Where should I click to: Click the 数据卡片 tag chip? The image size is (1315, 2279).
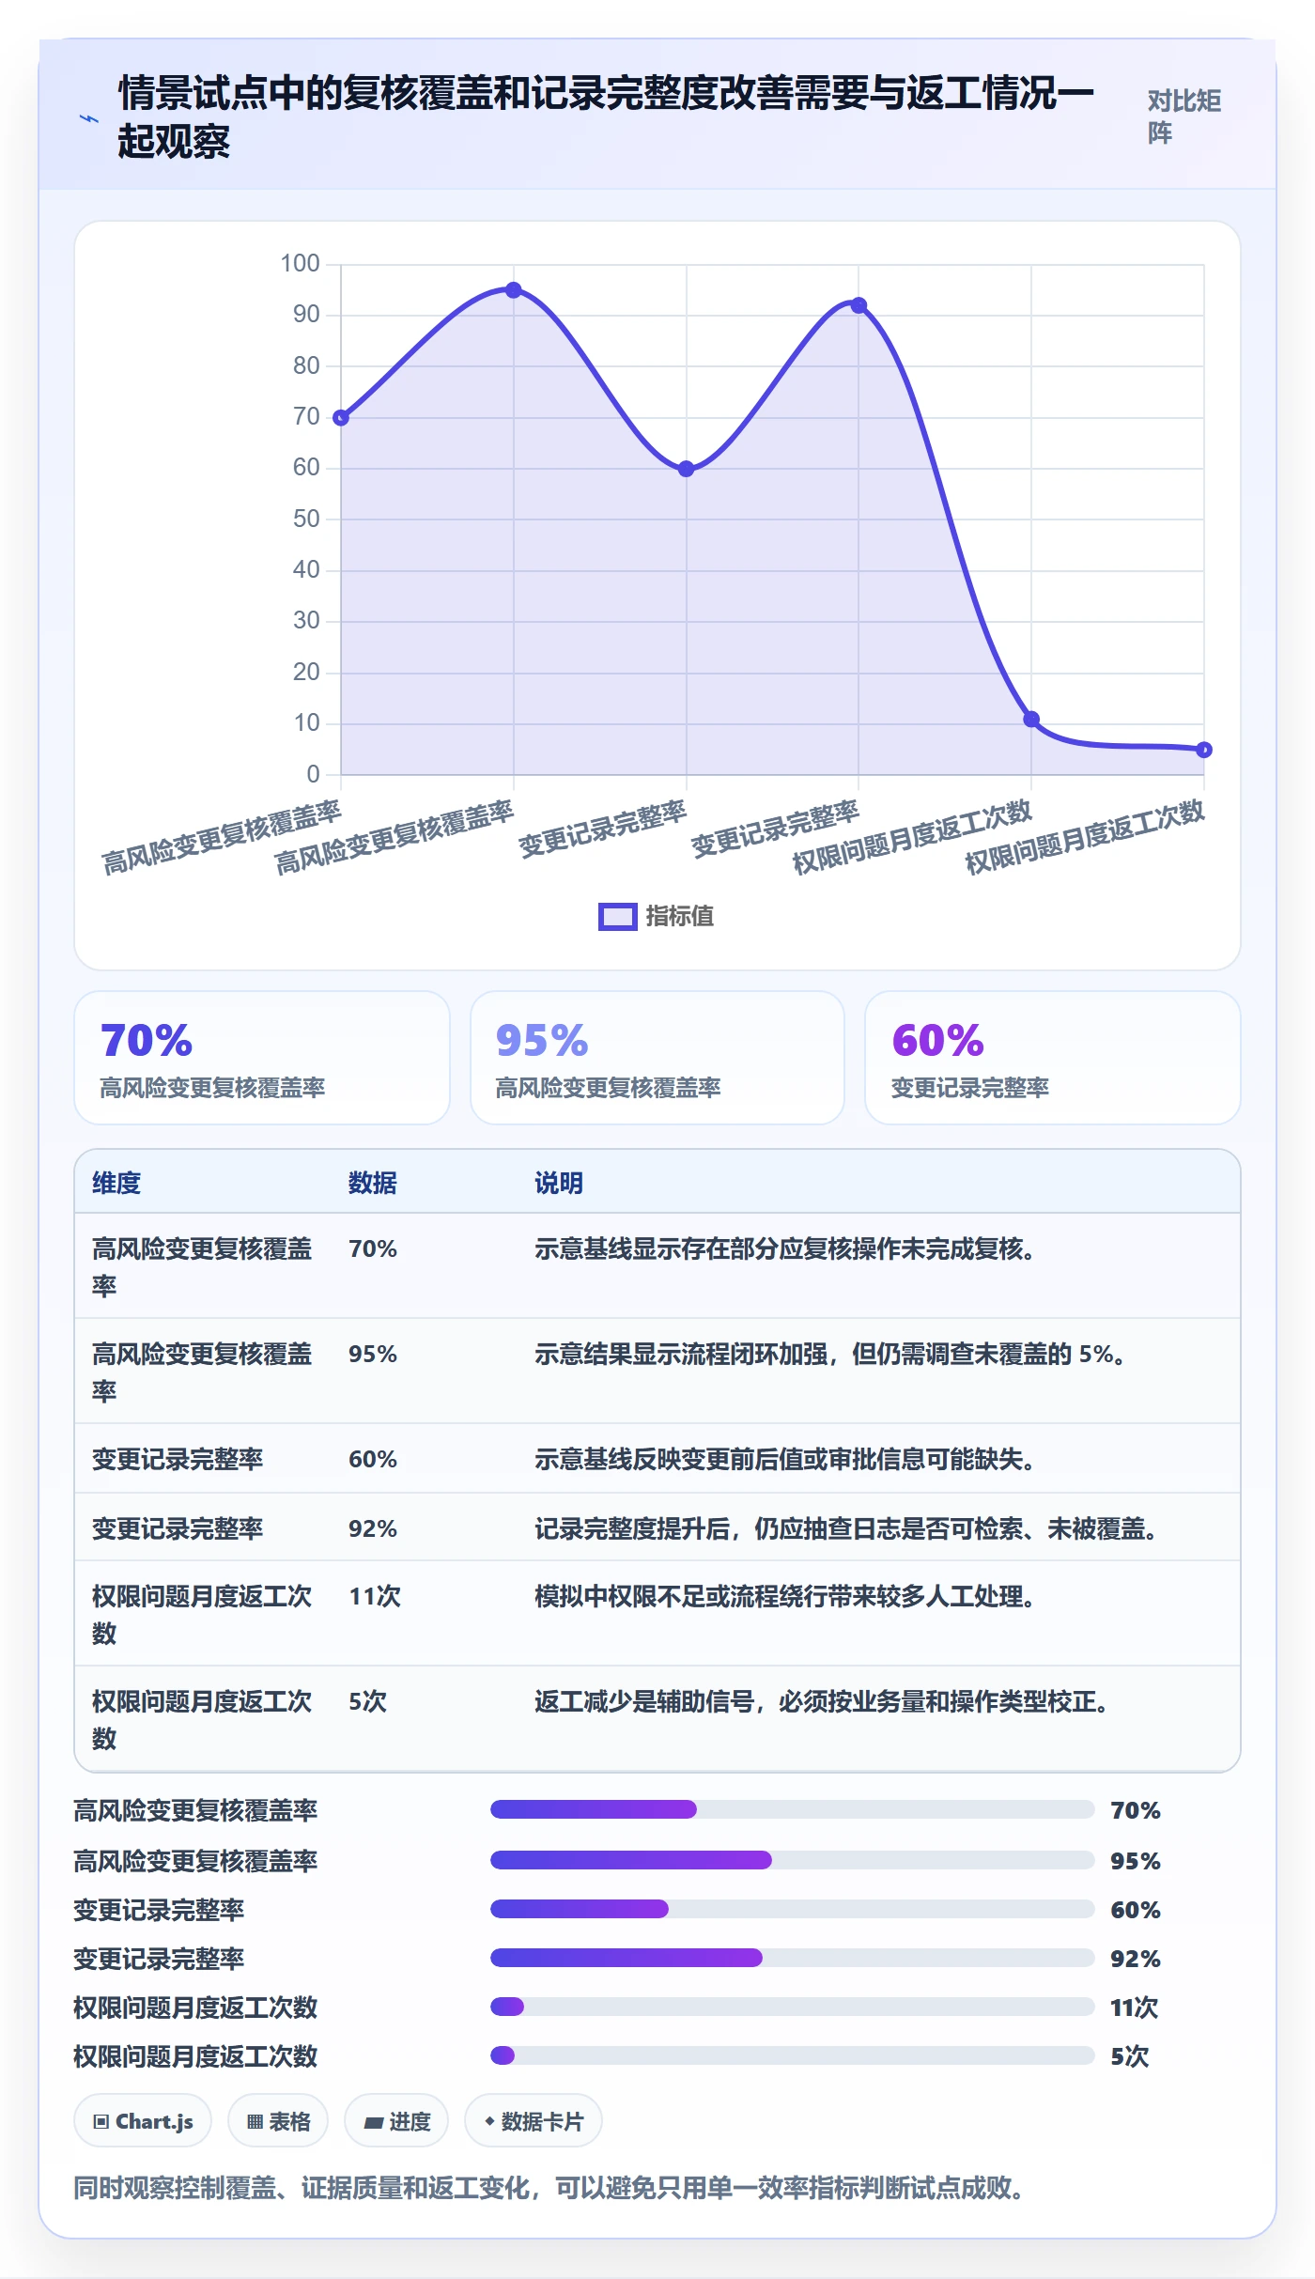pos(534,2121)
